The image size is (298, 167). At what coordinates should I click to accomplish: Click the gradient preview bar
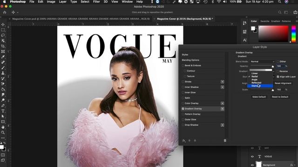pos(261,70)
